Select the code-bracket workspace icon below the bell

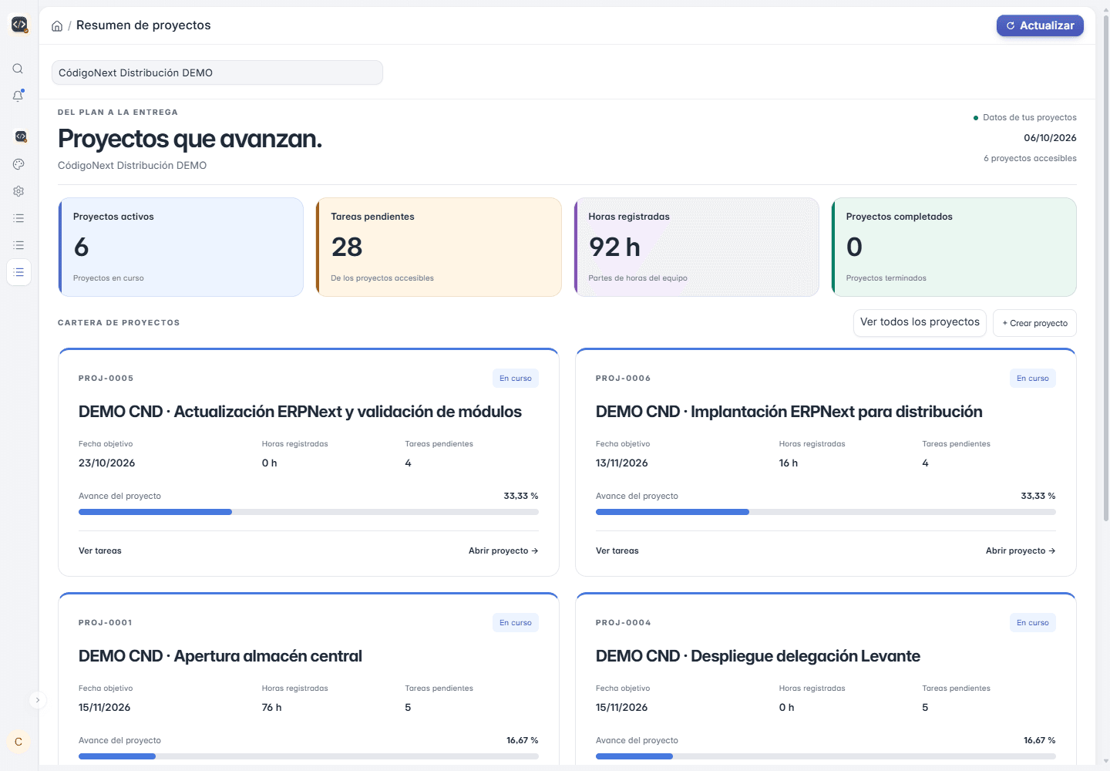(x=20, y=136)
